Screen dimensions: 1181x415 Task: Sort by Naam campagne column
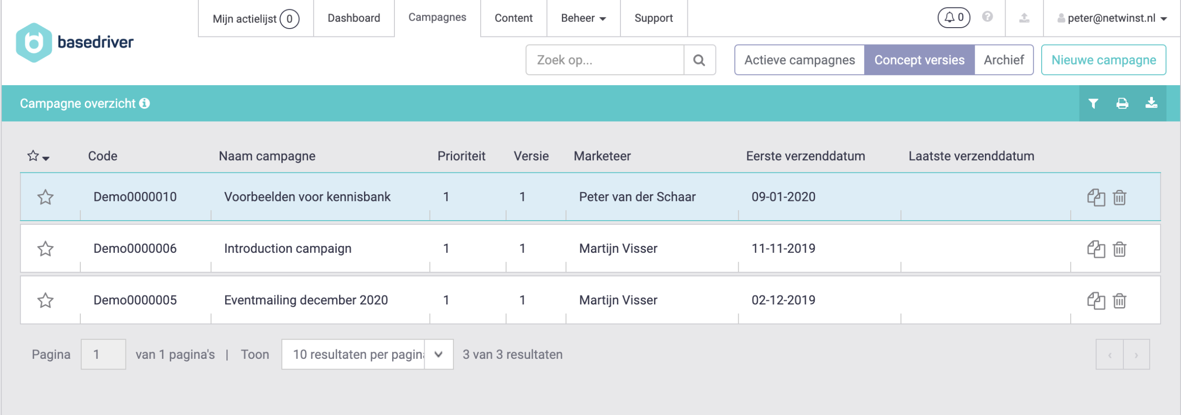point(267,156)
